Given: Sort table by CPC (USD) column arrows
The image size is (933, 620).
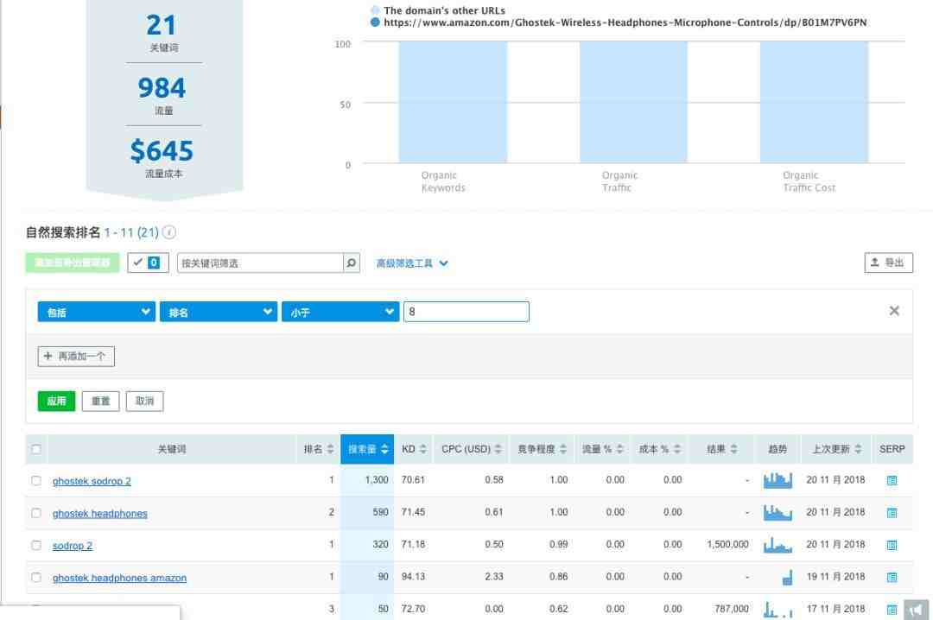Looking at the screenshot, I should point(498,449).
